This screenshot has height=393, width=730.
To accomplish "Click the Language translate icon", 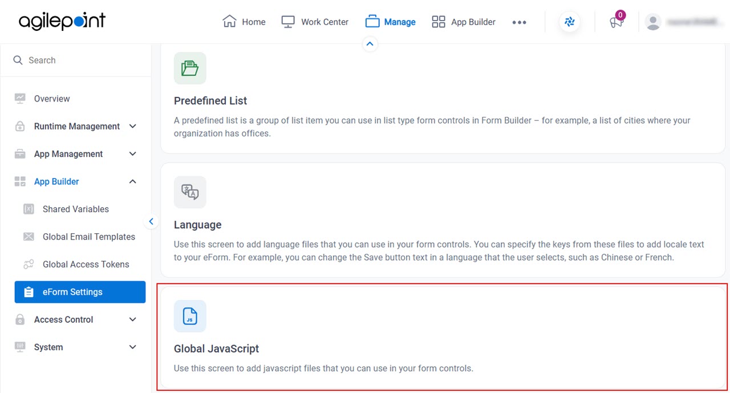I will tap(190, 192).
